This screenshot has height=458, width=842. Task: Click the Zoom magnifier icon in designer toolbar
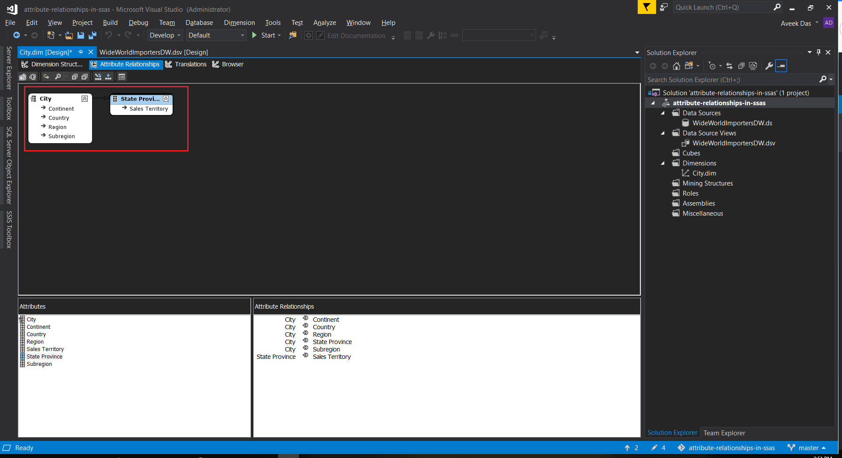coord(58,77)
